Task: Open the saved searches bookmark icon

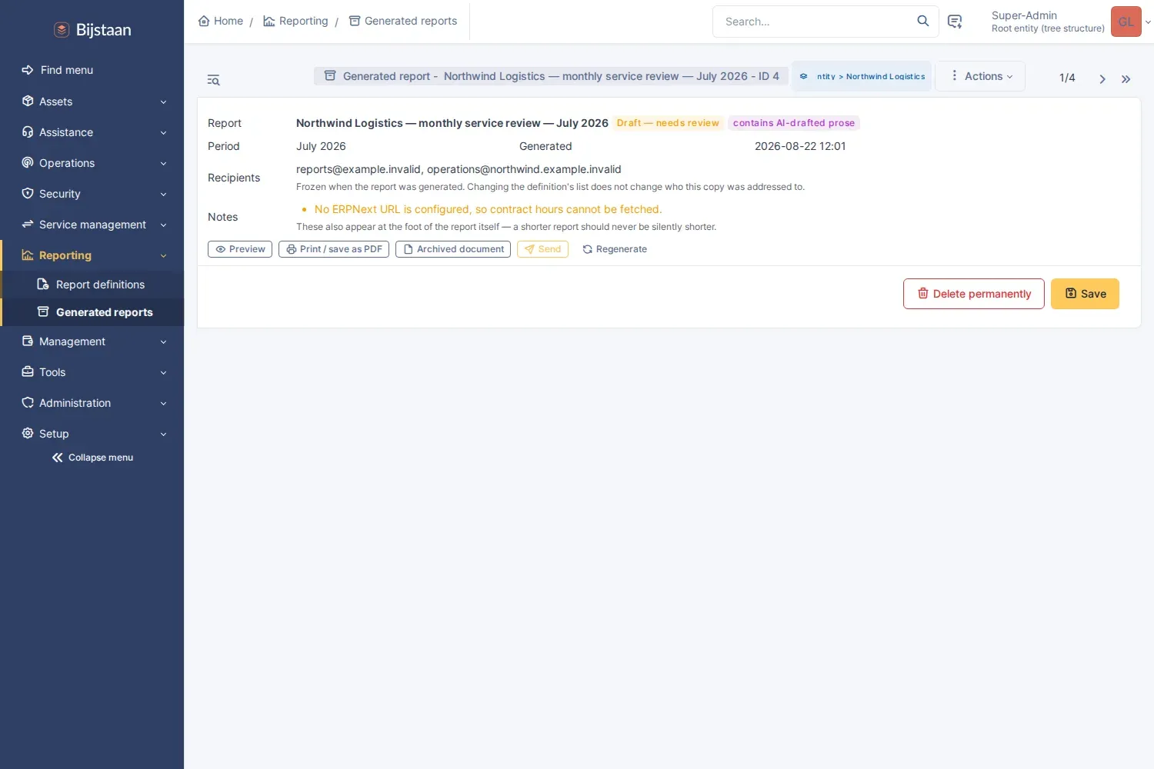Action: point(955,22)
